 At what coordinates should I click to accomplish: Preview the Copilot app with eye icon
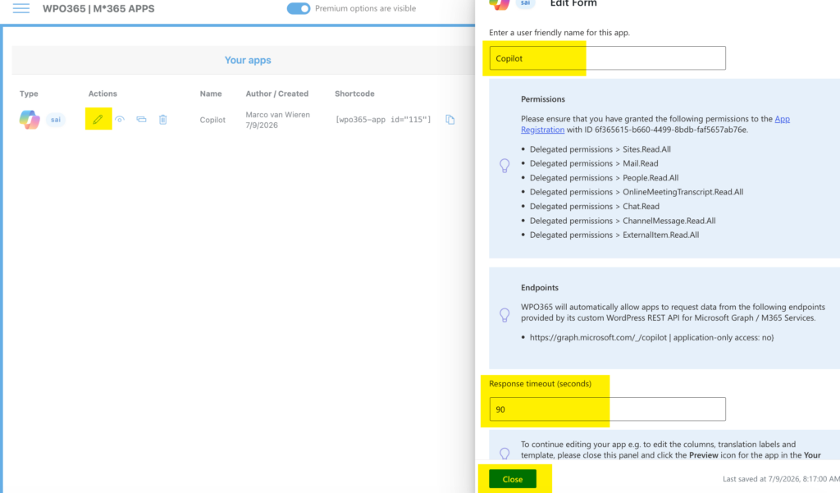click(x=120, y=120)
